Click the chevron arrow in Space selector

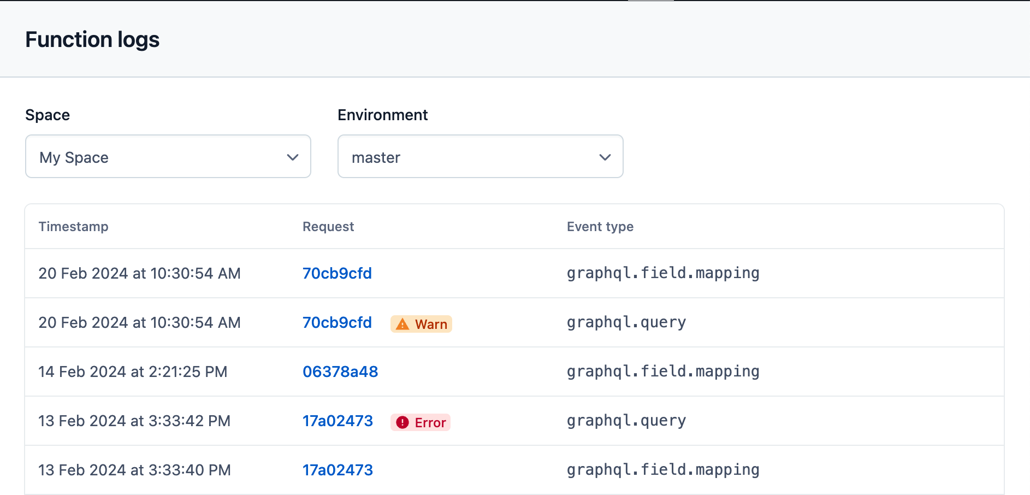pos(293,157)
